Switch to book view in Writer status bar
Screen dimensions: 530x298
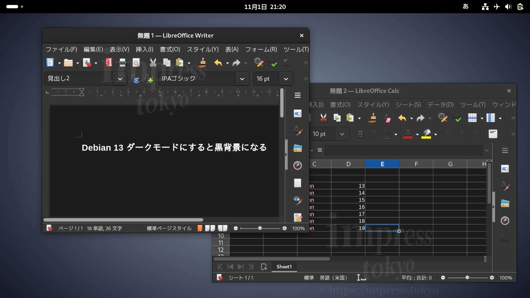pyautogui.click(x=223, y=228)
